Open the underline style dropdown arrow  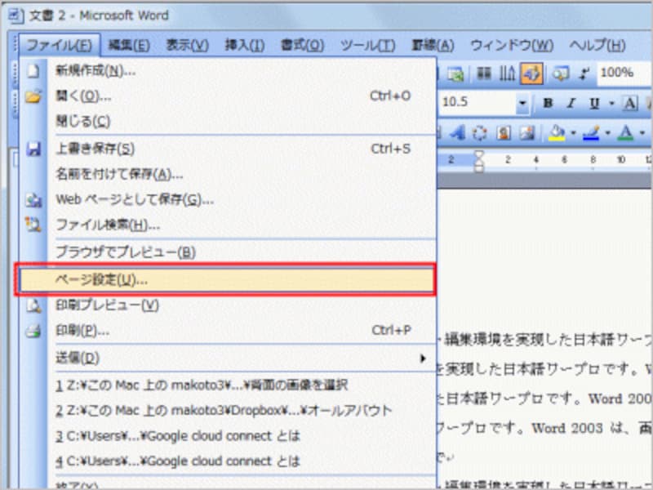(x=611, y=103)
